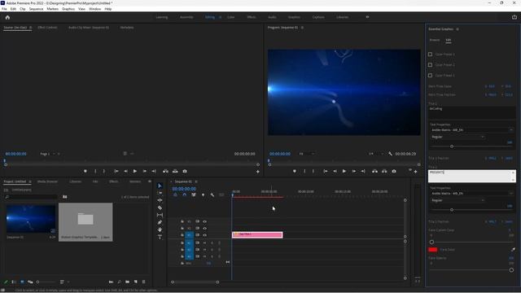Toggle insert sequences as nests icon

tap(175, 195)
